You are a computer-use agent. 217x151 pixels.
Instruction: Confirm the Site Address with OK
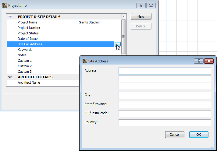199,135
